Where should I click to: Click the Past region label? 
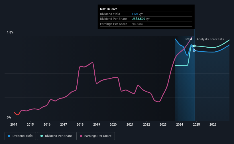point(189,39)
